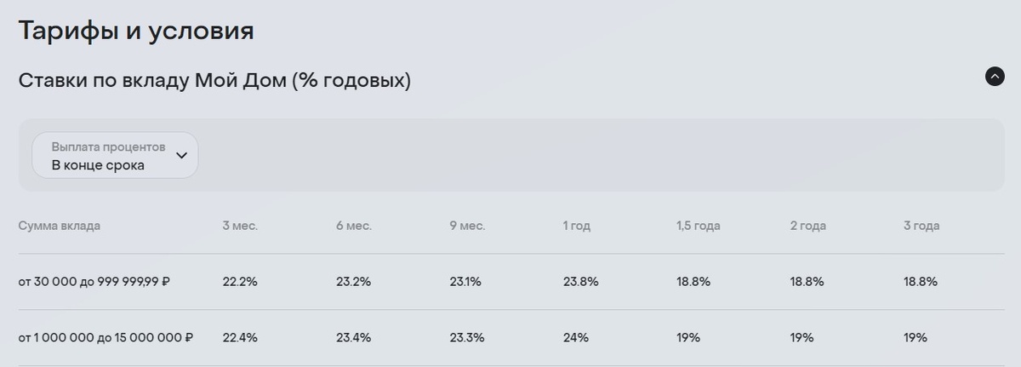The image size is (1021, 367).
Task: Select the row "от 1 000 000 до 15 000 000 ₽"
Action: pos(510,338)
